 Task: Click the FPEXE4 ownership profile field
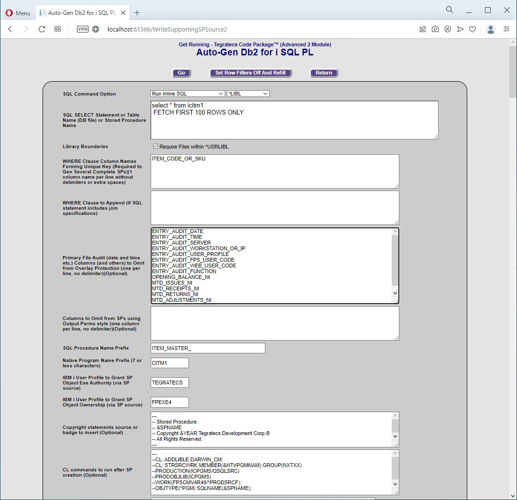click(x=169, y=402)
